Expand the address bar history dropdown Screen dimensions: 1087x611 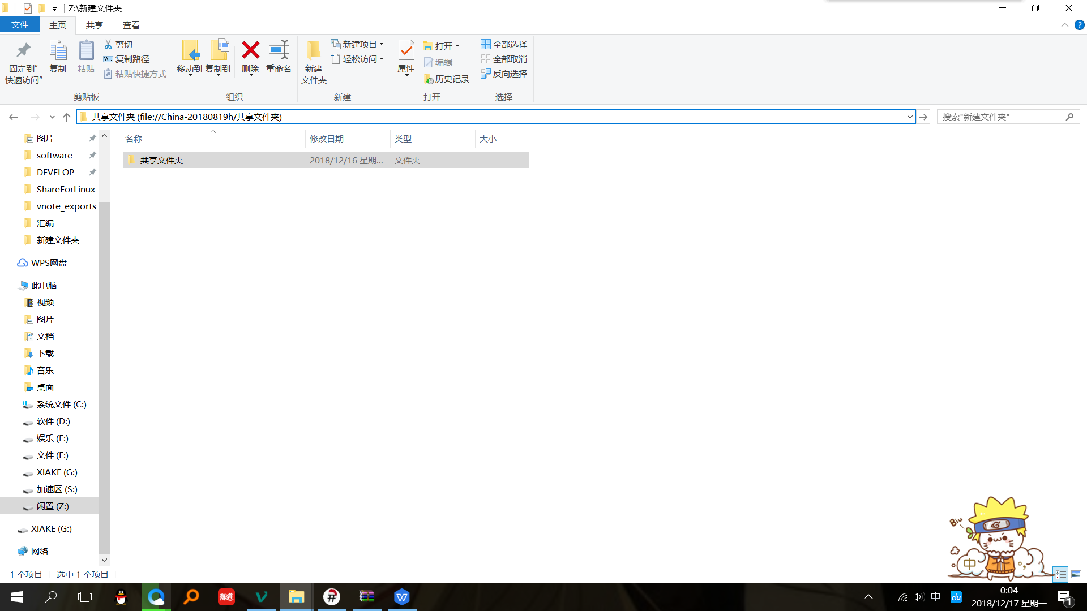[910, 117]
